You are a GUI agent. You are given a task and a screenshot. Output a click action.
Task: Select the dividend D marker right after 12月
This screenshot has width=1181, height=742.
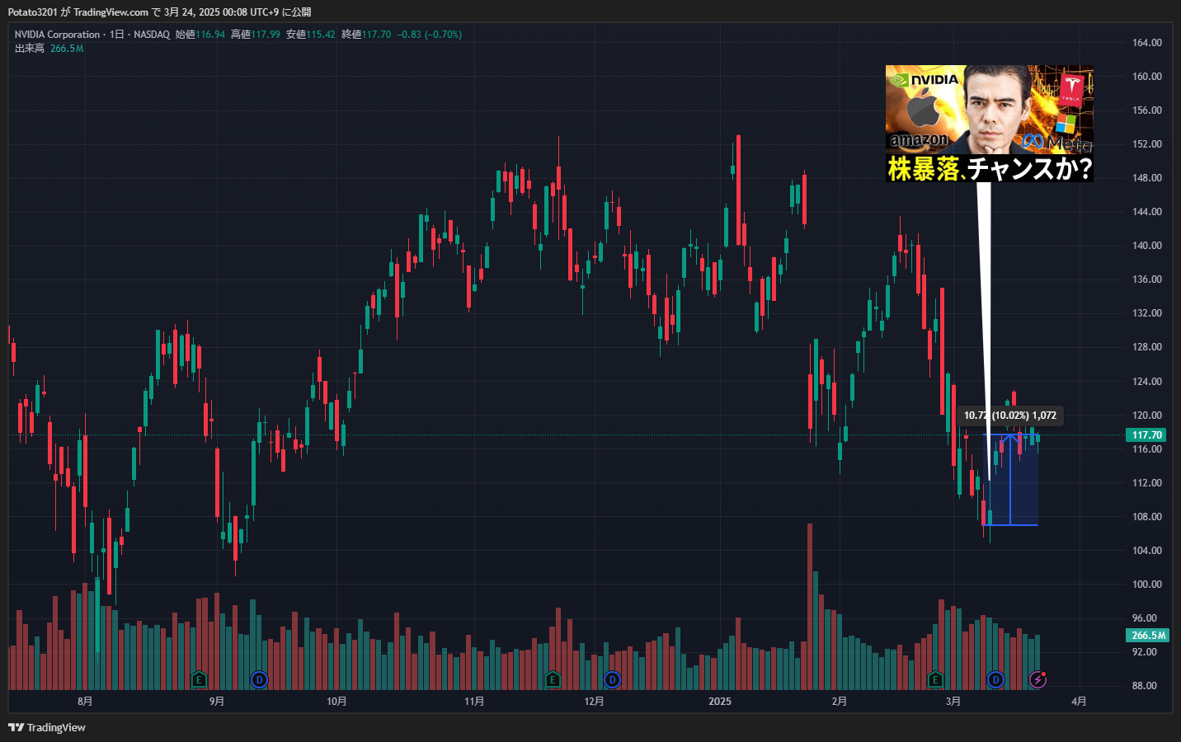pyautogui.click(x=612, y=680)
